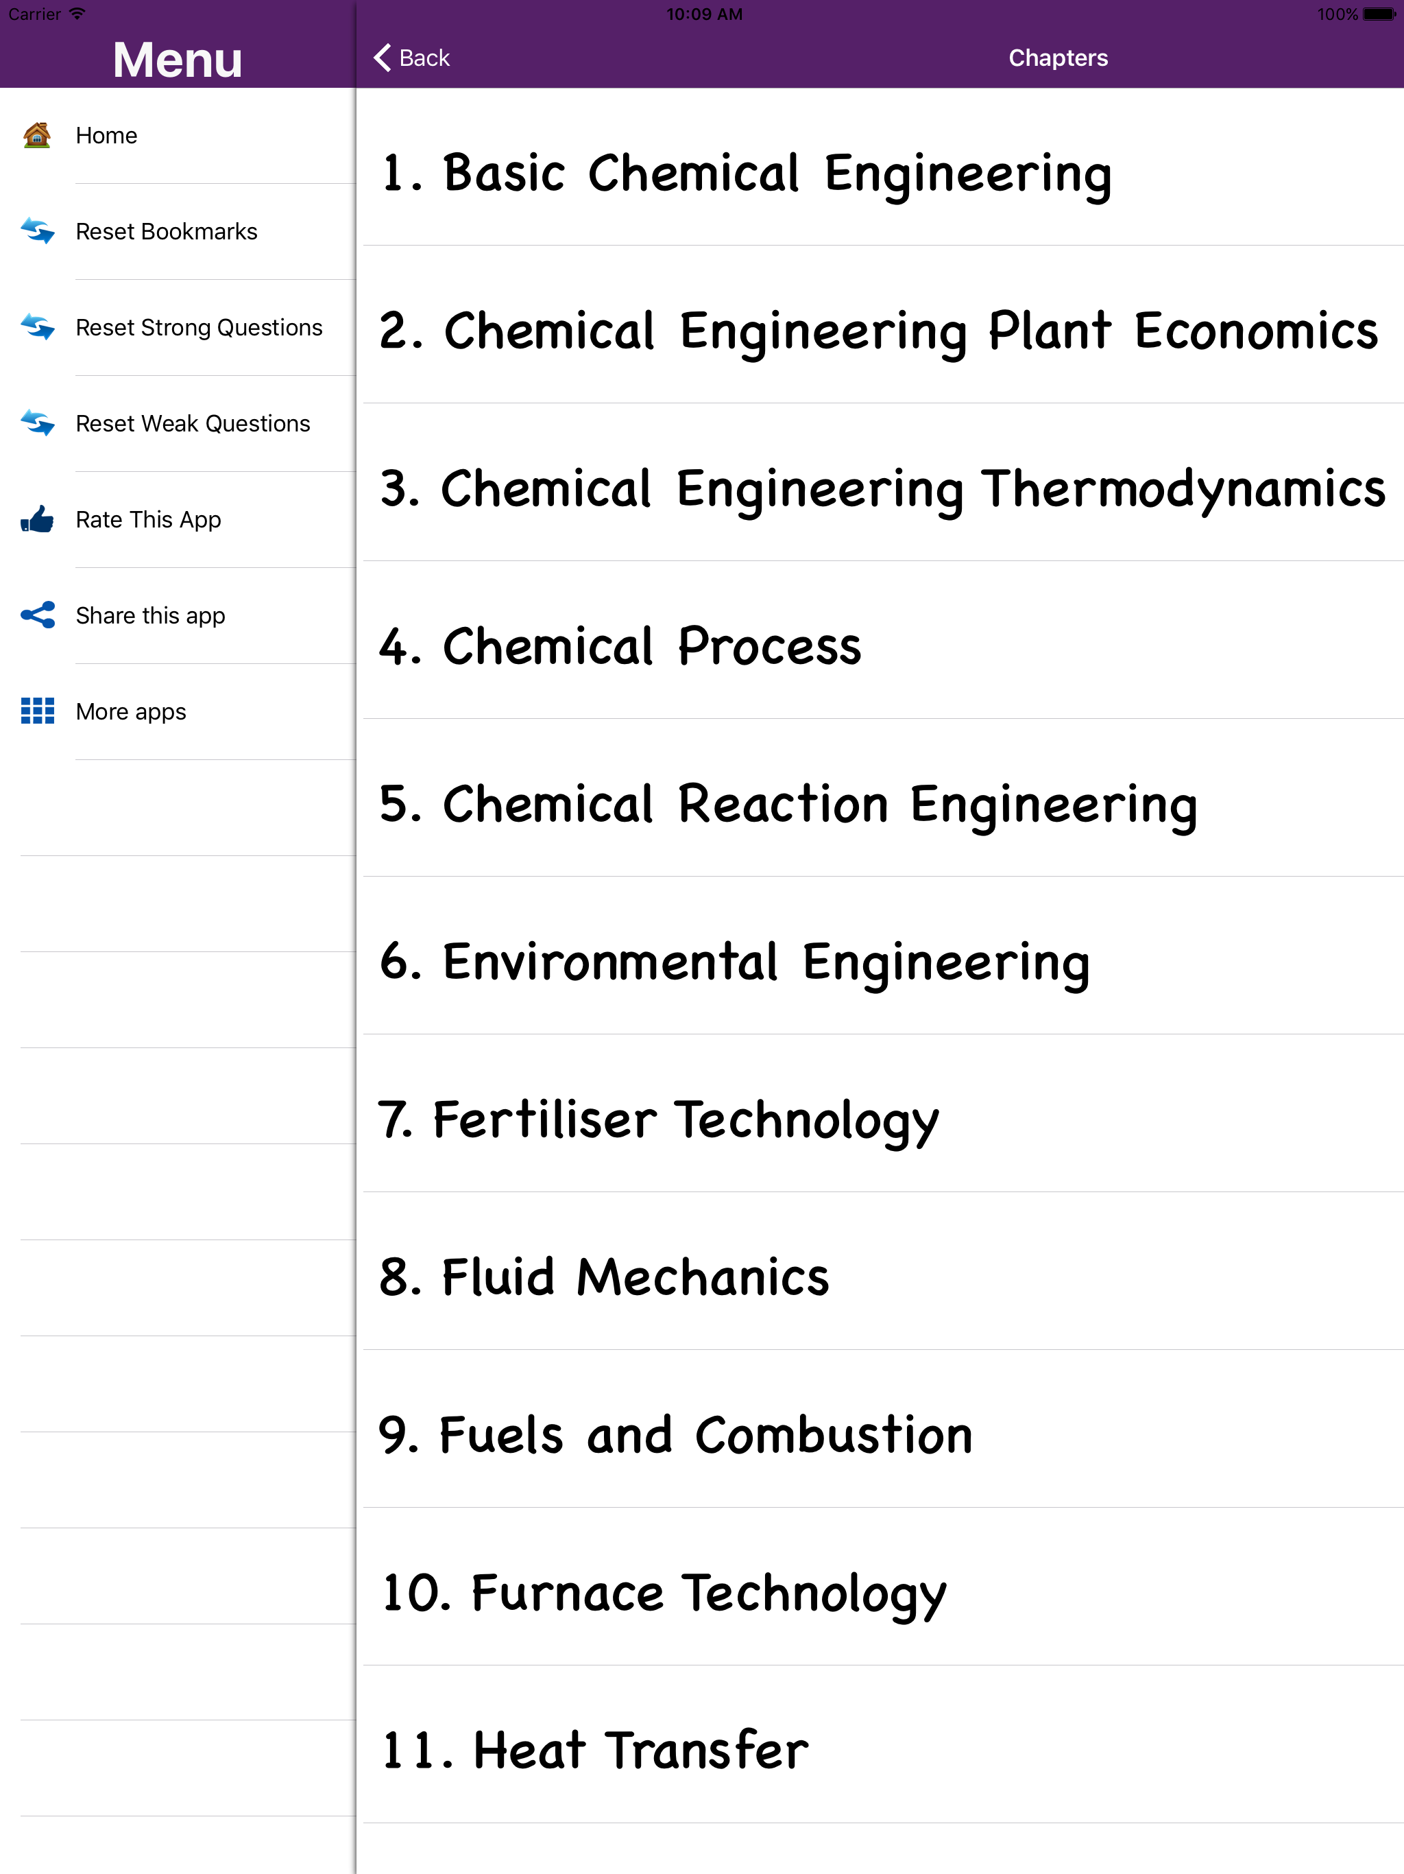Click the Reset Strong Questions arrows icon
The image size is (1404, 1874).
click(x=37, y=327)
